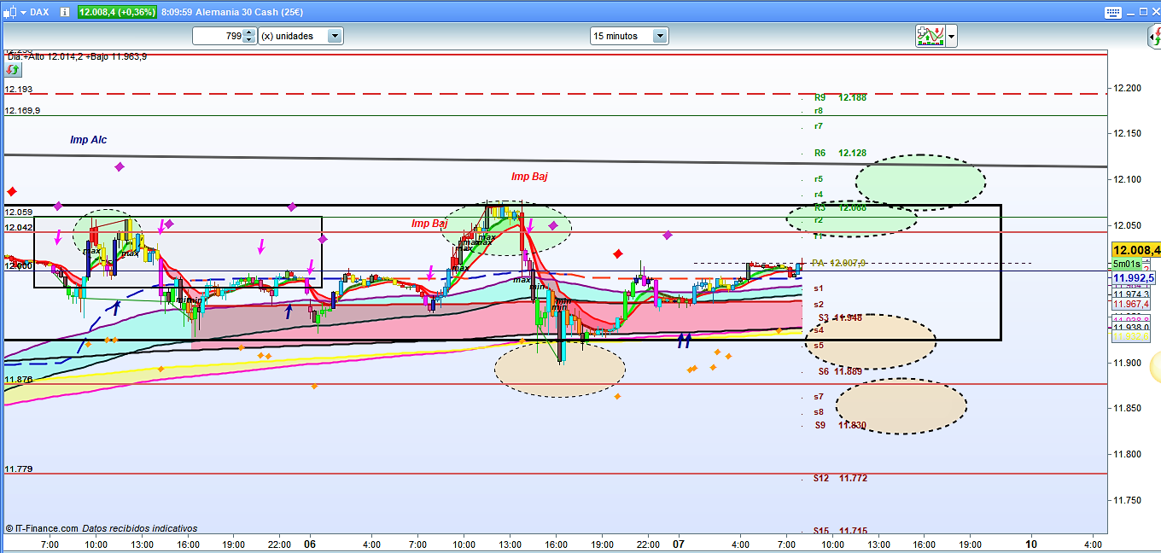Click the red-green arrows icon below day high/low

point(13,69)
